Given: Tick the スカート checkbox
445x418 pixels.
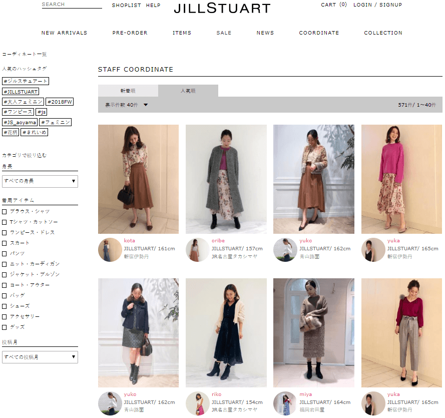Looking at the screenshot, I should coord(5,243).
